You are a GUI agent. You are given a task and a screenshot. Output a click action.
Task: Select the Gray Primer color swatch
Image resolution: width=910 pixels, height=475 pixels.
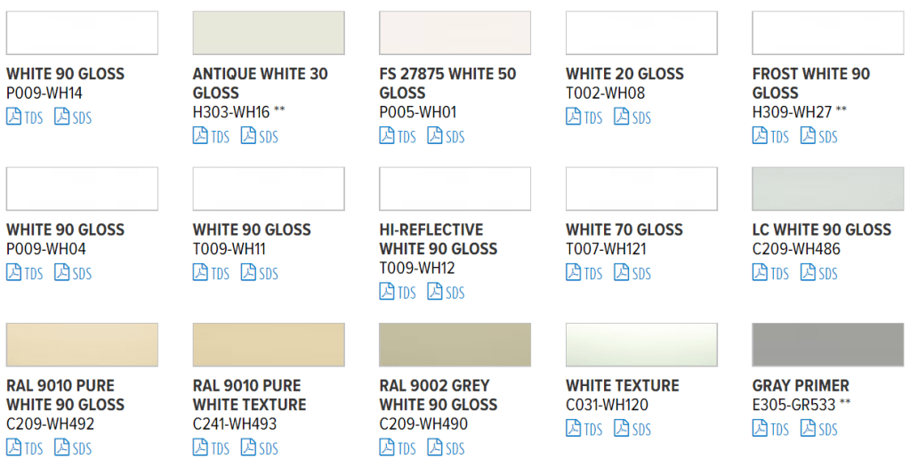(827, 344)
